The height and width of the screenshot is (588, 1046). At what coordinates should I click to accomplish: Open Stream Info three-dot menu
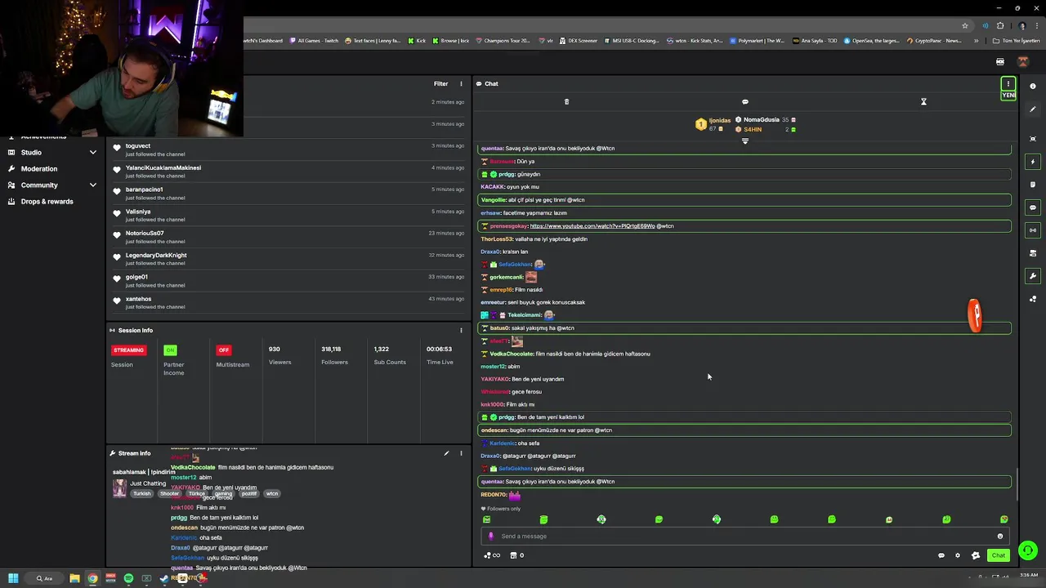click(461, 453)
